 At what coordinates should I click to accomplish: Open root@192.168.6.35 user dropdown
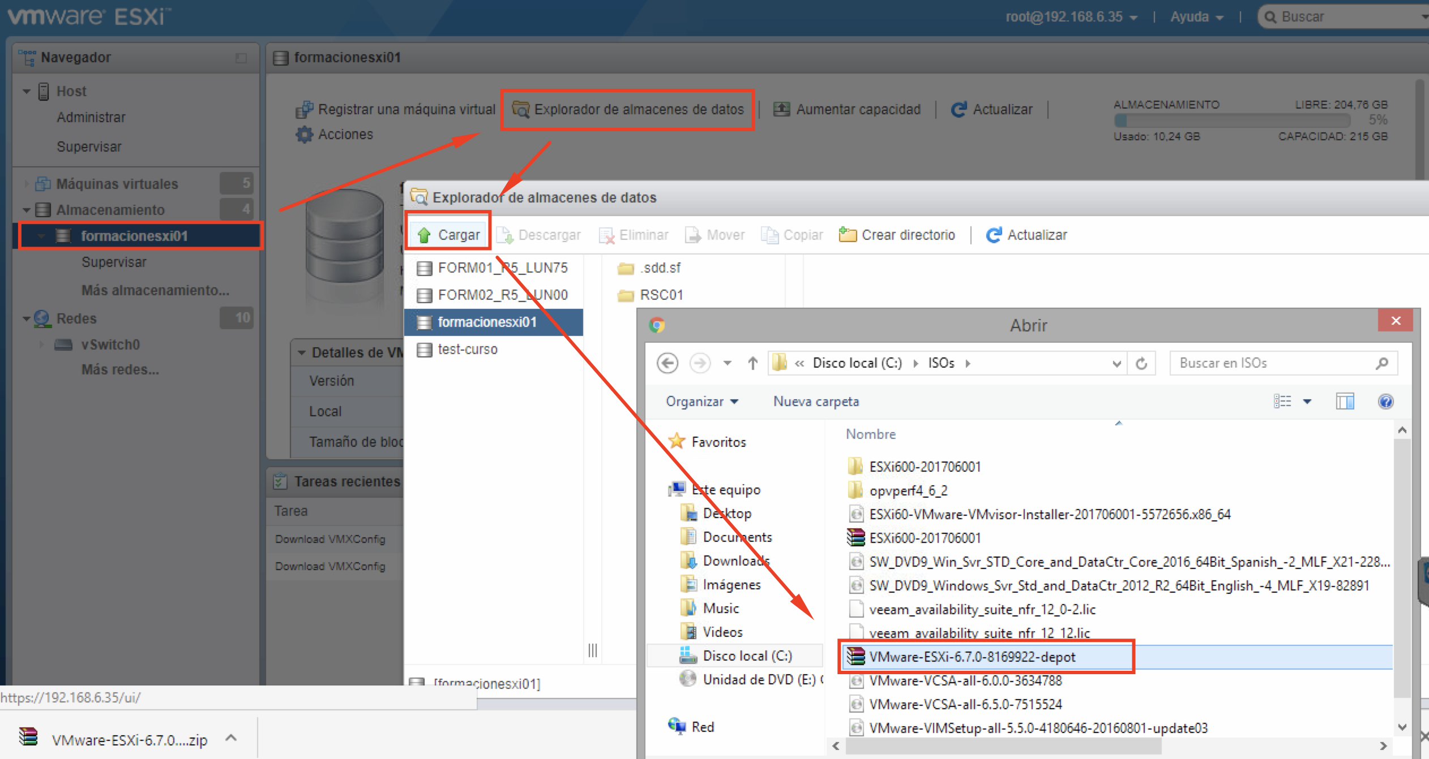(x=1072, y=17)
